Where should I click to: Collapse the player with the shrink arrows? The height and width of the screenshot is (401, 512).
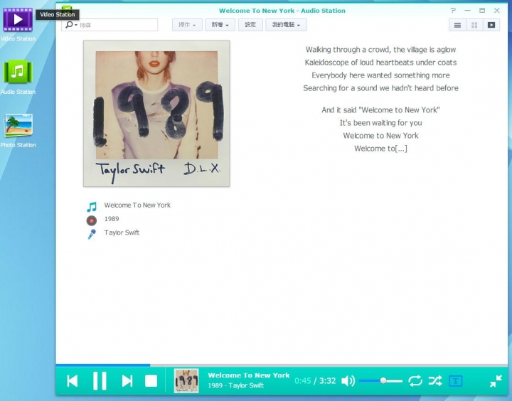click(x=496, y=381)
